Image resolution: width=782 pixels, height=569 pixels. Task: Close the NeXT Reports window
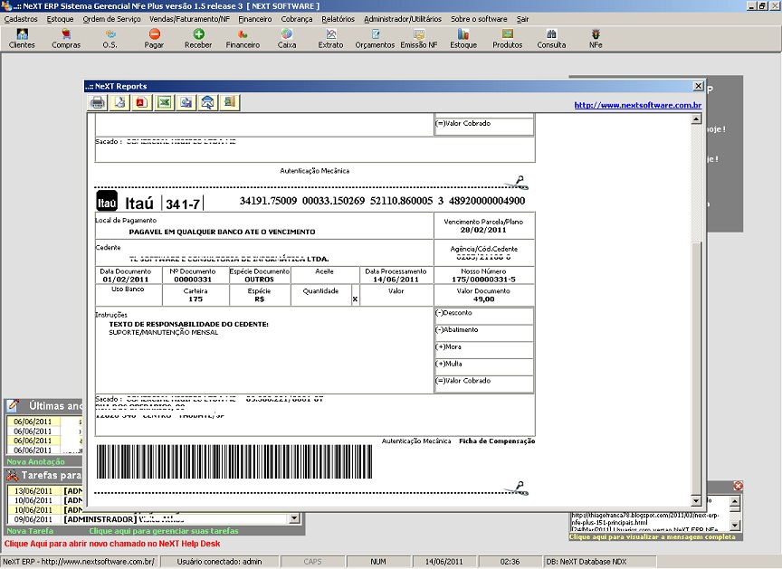[x=699, y=86]
